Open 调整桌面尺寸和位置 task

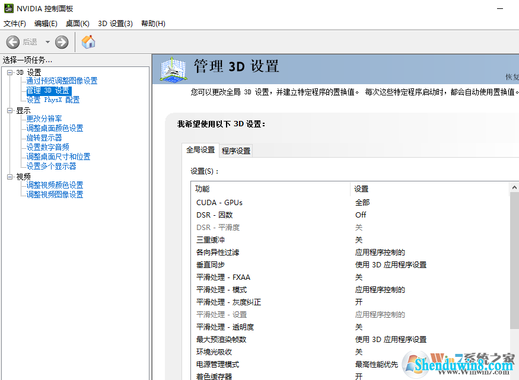58,157
